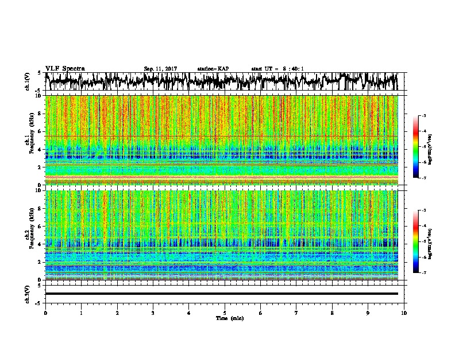Click time axis tick label "0"

point(45,313)
